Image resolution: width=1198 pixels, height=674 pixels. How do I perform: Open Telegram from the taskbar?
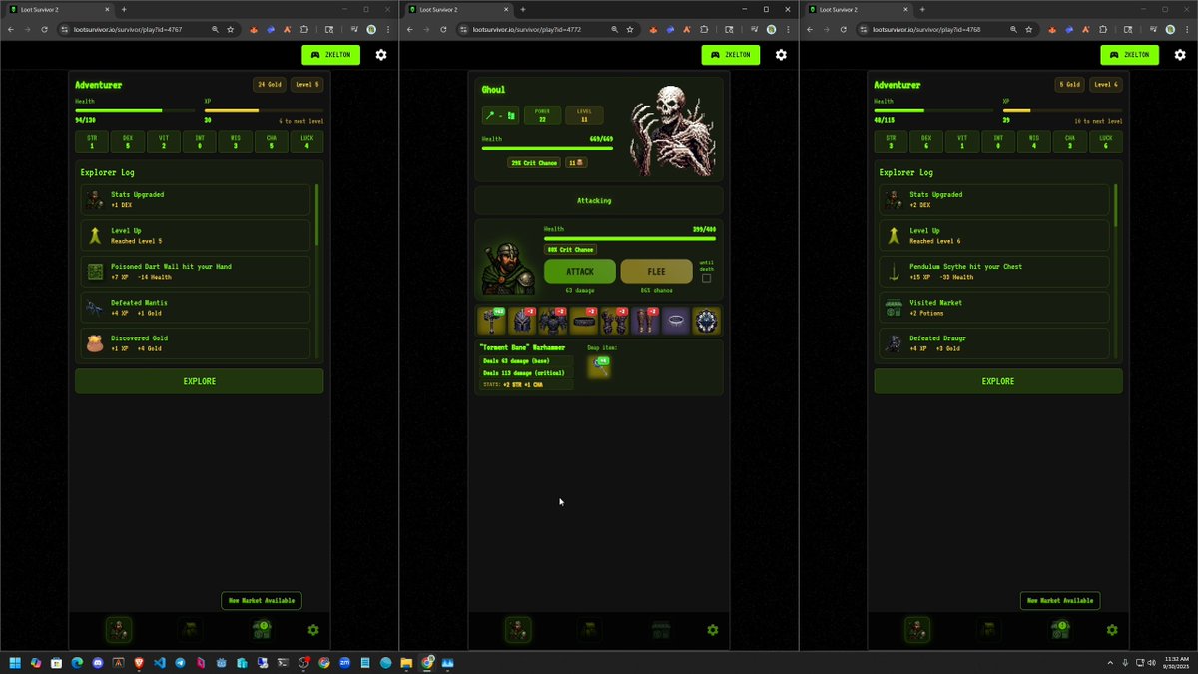coord(180,662)
